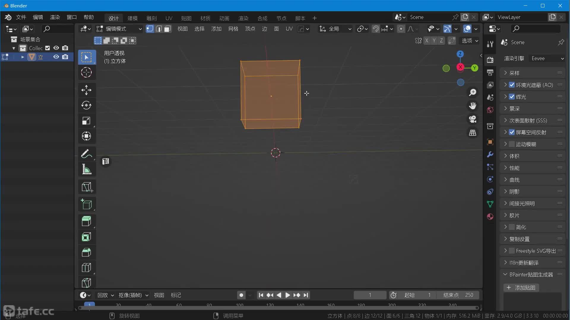This screenshot has height=320, width=570.
Task: Select the Measure ruler tool
Action: 86,169
